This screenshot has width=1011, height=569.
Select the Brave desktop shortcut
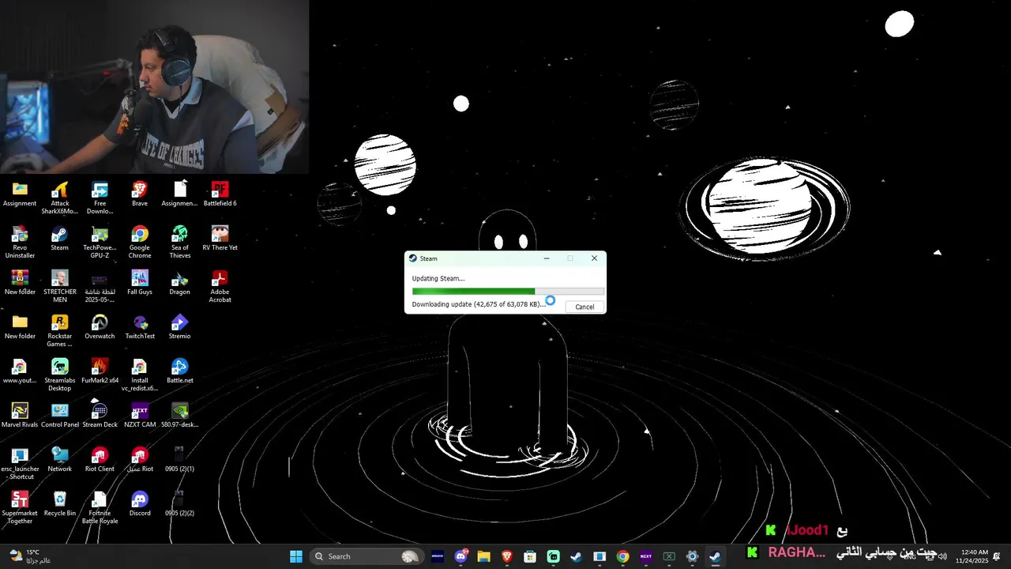tap(140, 194)
